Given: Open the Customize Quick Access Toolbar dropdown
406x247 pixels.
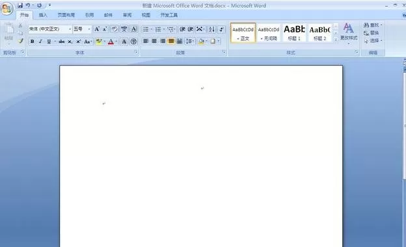Looking at the screenshot, I should 49,5.
